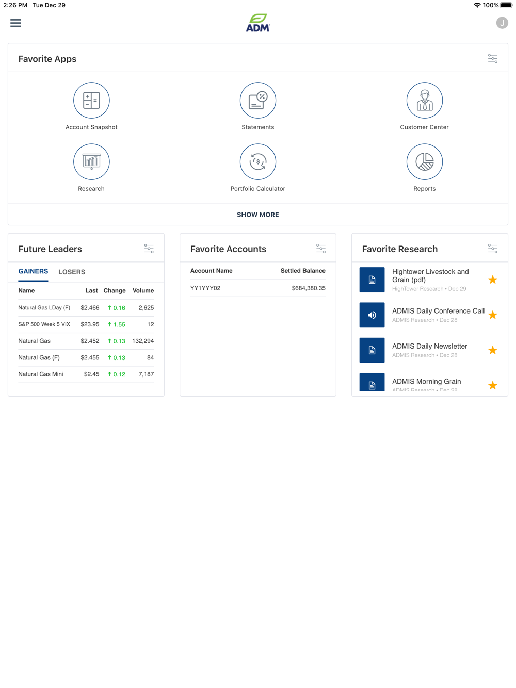516x688 pixels.
Task: Unfavorite ADMIS Daily Conference Call star
Action: tap(493, 315)
